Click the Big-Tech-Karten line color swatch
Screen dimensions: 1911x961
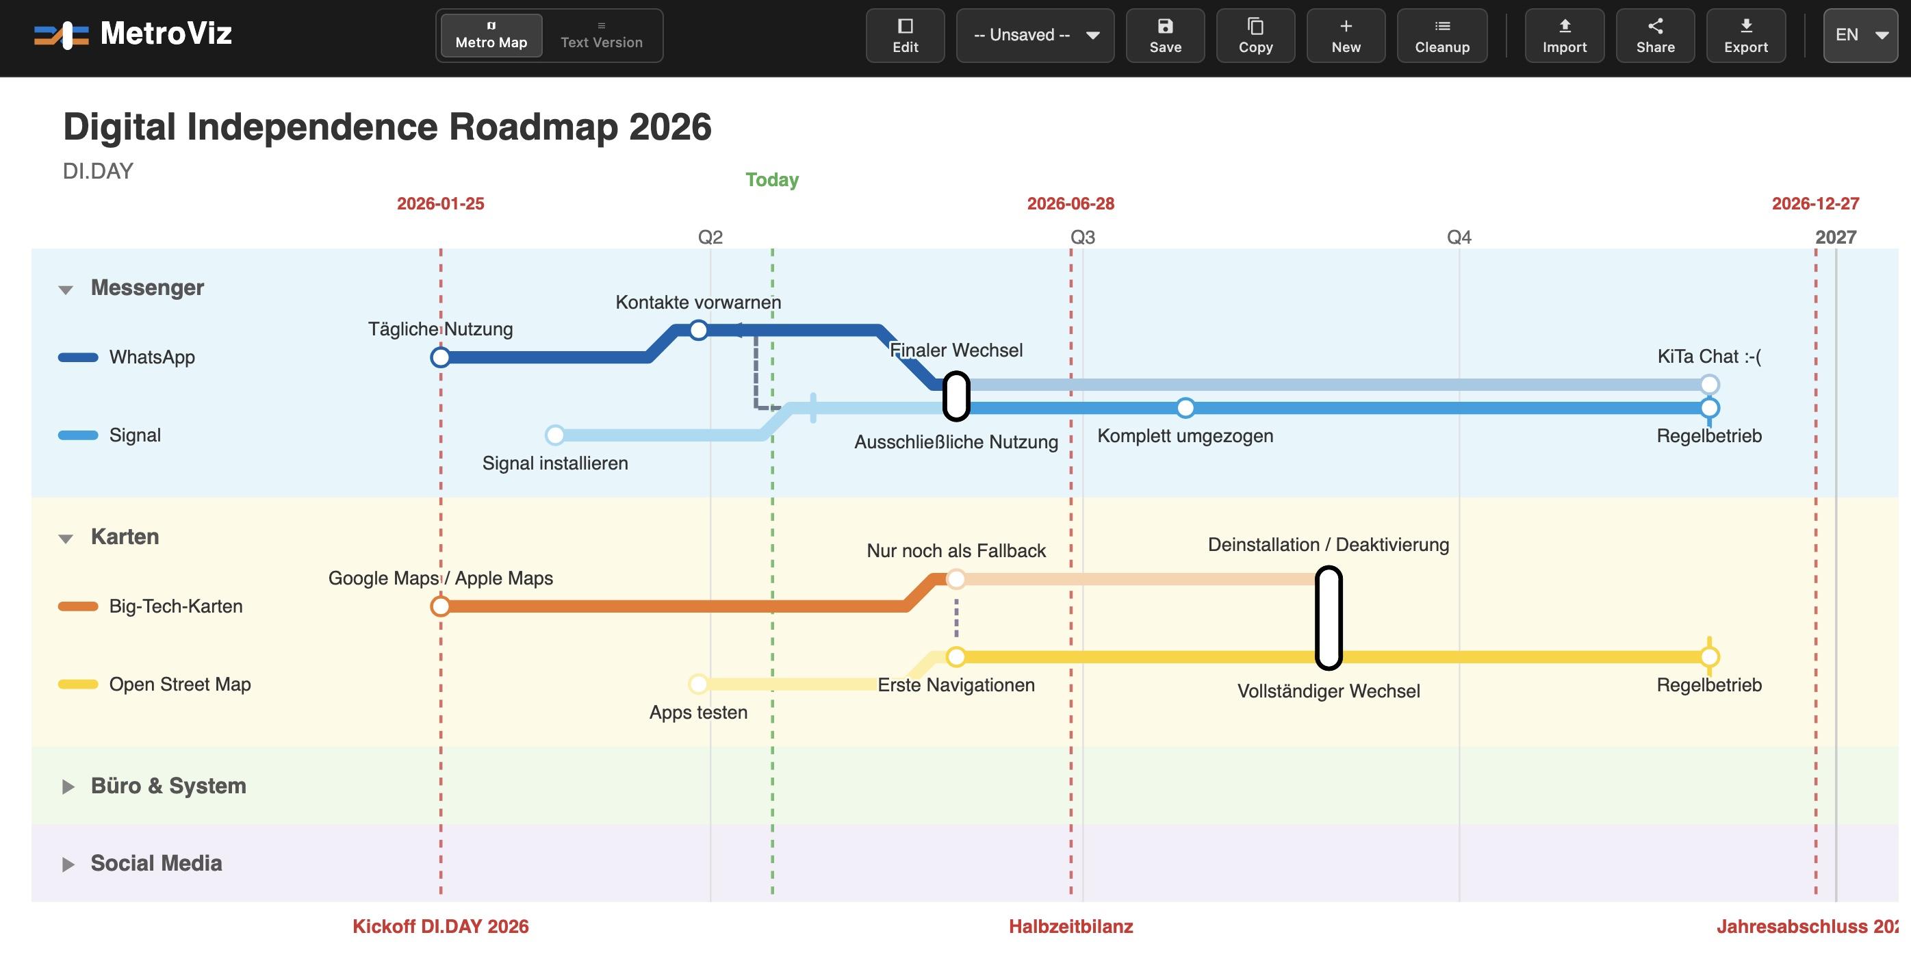[x=78, y=606]
